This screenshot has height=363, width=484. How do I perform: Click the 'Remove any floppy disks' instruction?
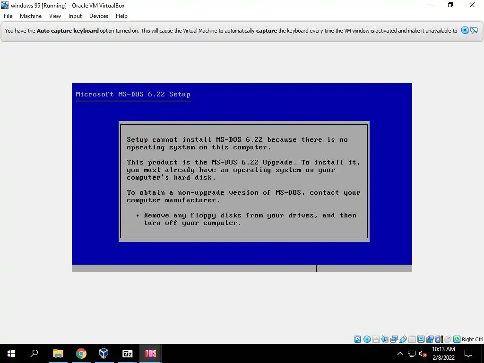(x=246, y=219)
